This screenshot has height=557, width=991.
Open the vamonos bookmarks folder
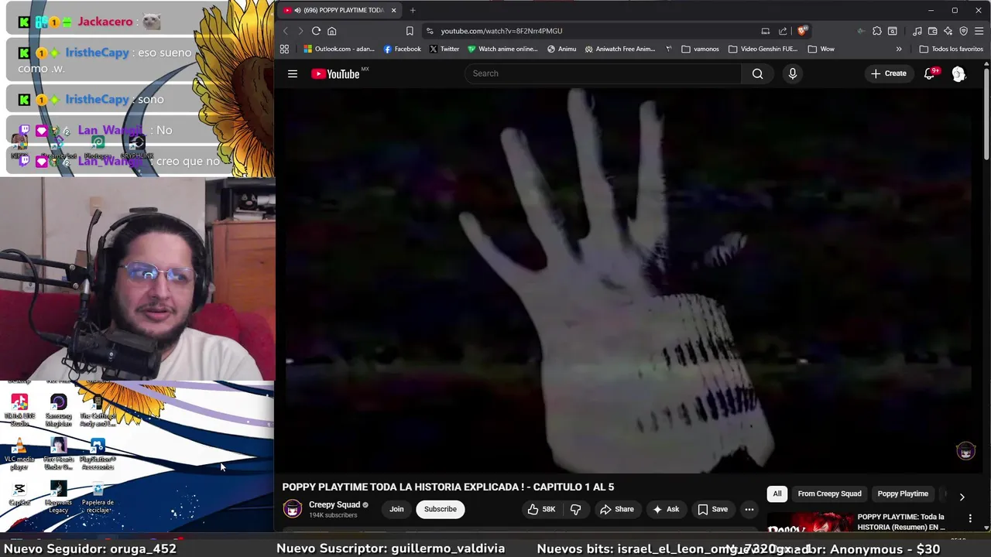(x=700, y=49)
